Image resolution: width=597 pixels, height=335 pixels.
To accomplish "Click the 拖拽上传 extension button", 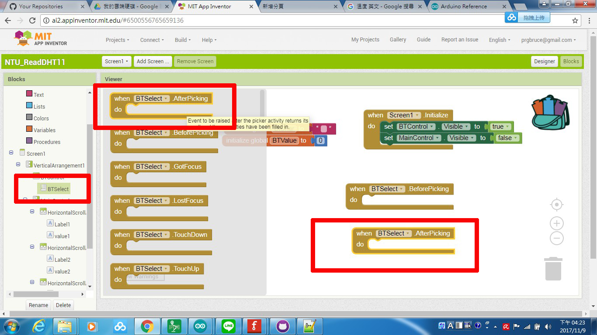I will pos(527,17).
